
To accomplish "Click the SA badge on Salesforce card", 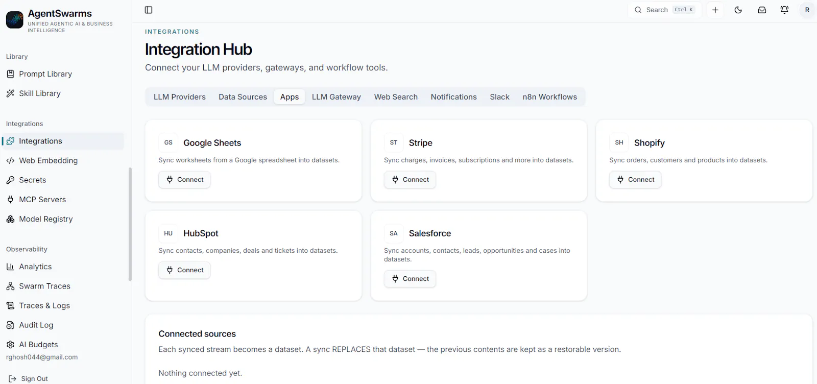I will pos(394,233).
